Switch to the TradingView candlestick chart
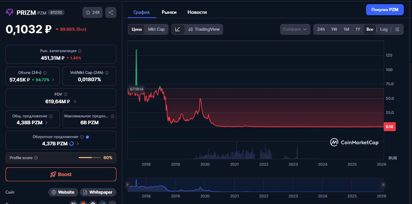The height and width of the screenshot is (204, 412). (x=204, y=29)
